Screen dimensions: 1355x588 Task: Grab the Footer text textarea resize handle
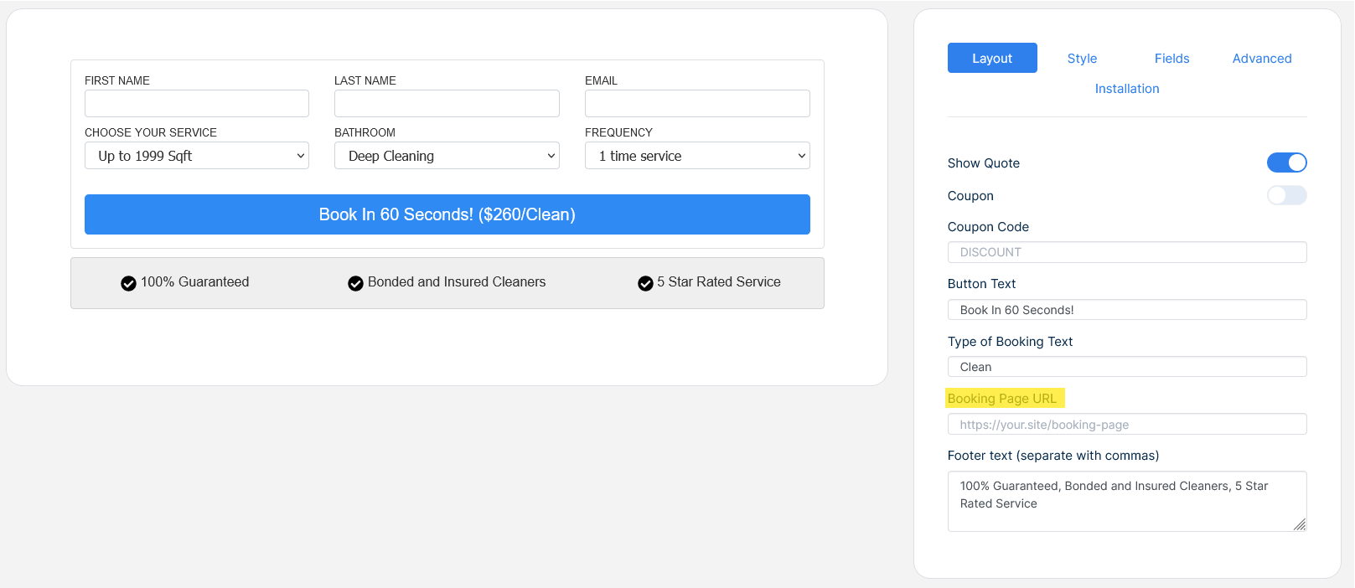point(1300,525)
